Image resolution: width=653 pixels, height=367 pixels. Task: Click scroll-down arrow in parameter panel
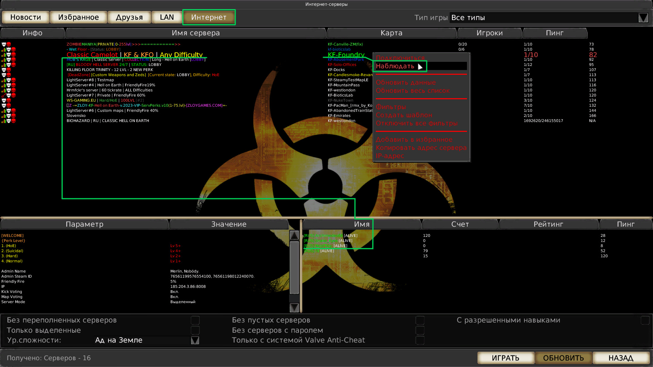point(294,308)
